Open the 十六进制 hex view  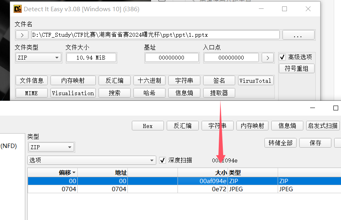149,80
